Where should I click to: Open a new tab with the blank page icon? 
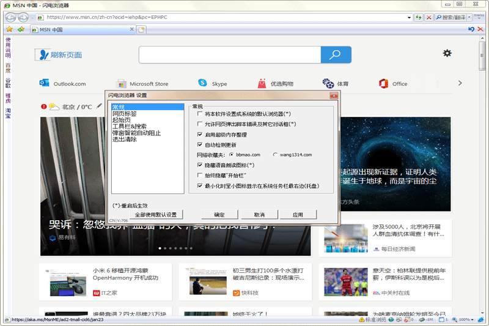click(x=142, y=29)
